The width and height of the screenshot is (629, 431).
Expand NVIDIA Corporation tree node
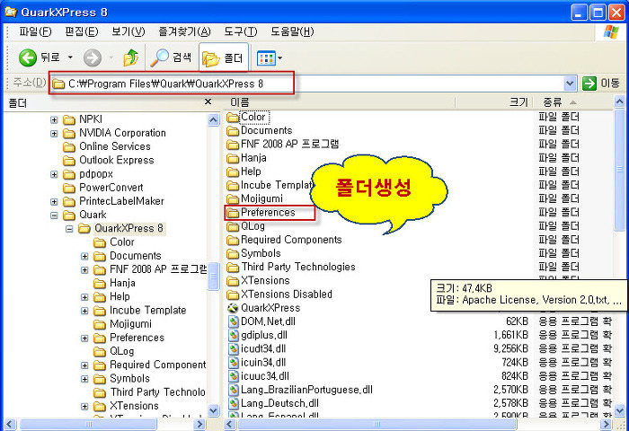(x=54, y=133)
